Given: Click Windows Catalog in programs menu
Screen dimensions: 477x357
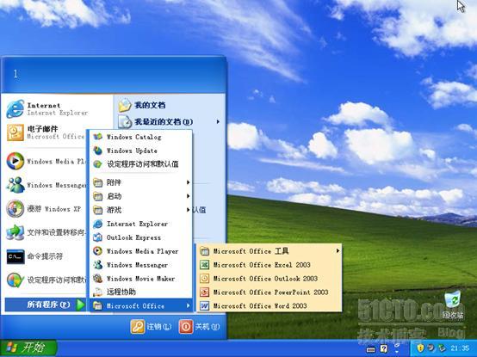Looking at the screenshot, I should click(141, 137).
